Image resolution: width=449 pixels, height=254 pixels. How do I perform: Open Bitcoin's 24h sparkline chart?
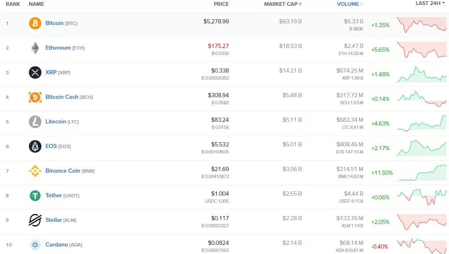[421, 25]
